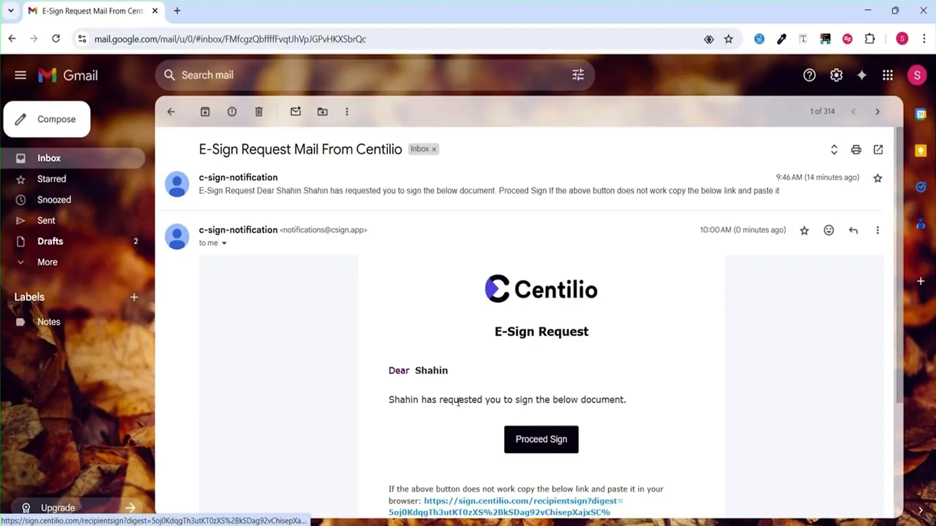This screenshot has height=526, width=936.
Task: Create a new label plus icon
Action: pos(134,297)
